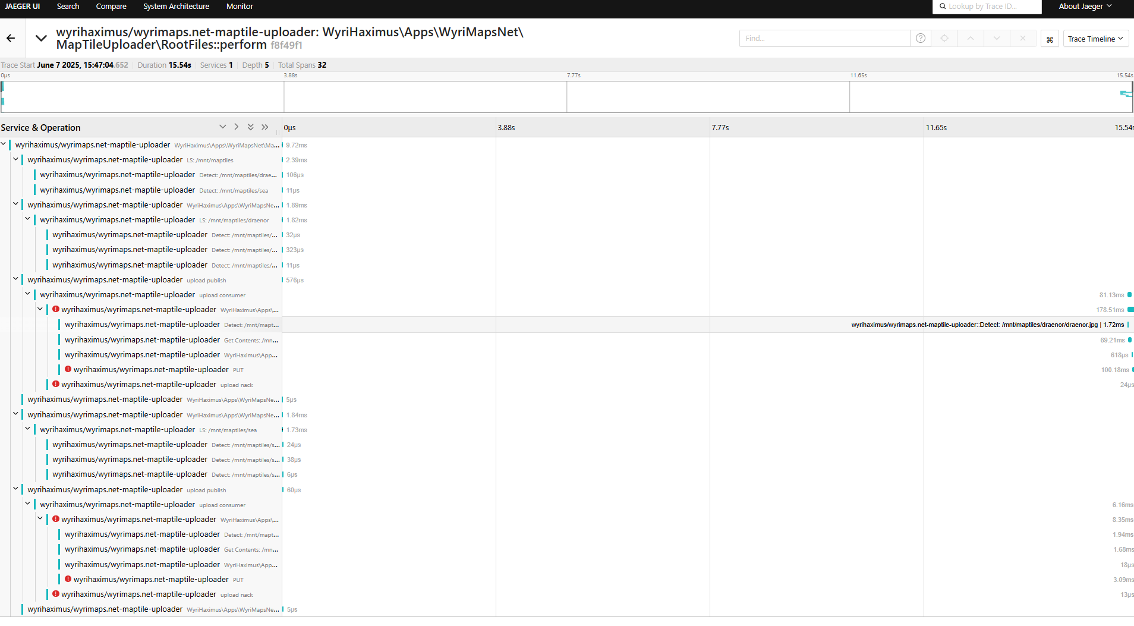Clear the find search with X icon

pos(1023,39)
